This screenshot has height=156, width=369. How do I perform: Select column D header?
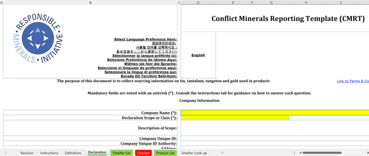click(198, 3)
